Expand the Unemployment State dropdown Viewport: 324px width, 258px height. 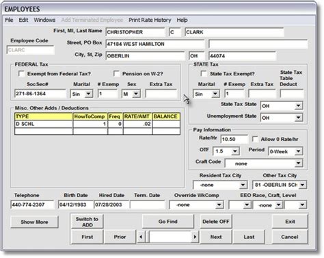click(x=298, y=118)
